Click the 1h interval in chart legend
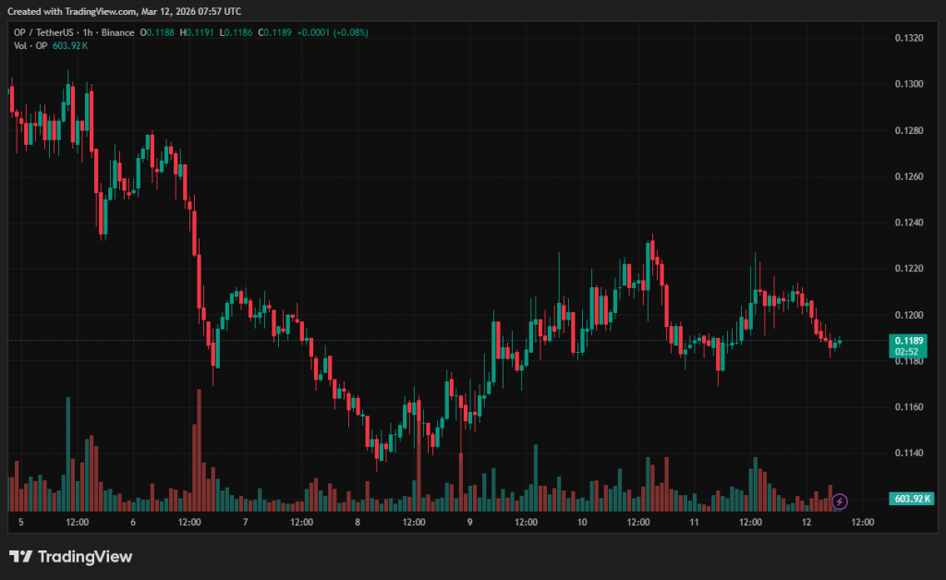946x580 pixels. coord(91,32)
